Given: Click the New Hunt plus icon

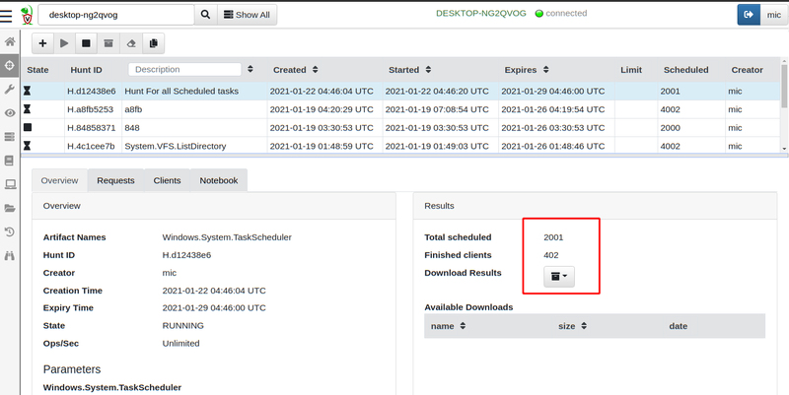Looking at the screenshot, I should 42,43.
